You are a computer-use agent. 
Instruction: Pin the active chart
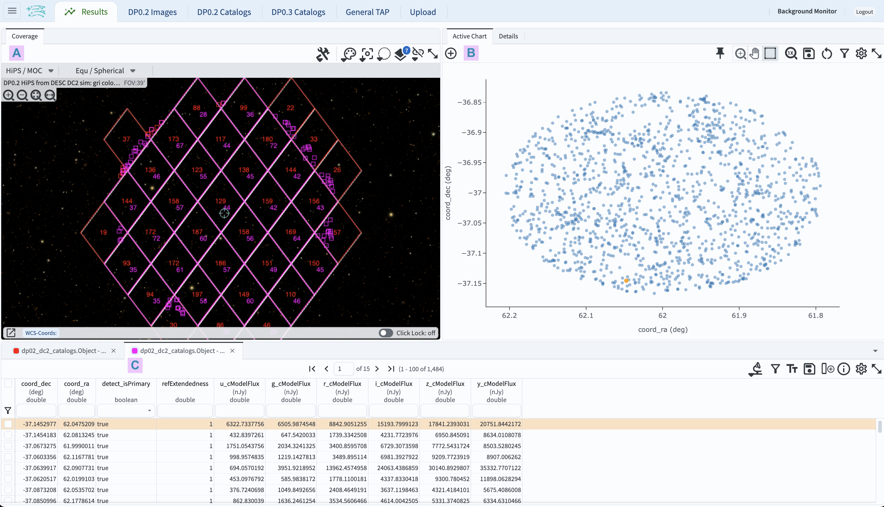720,53
